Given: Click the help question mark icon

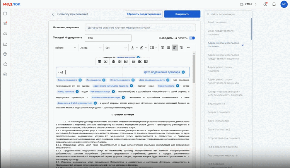Looking at the screenshot, I should coord(265,4).
